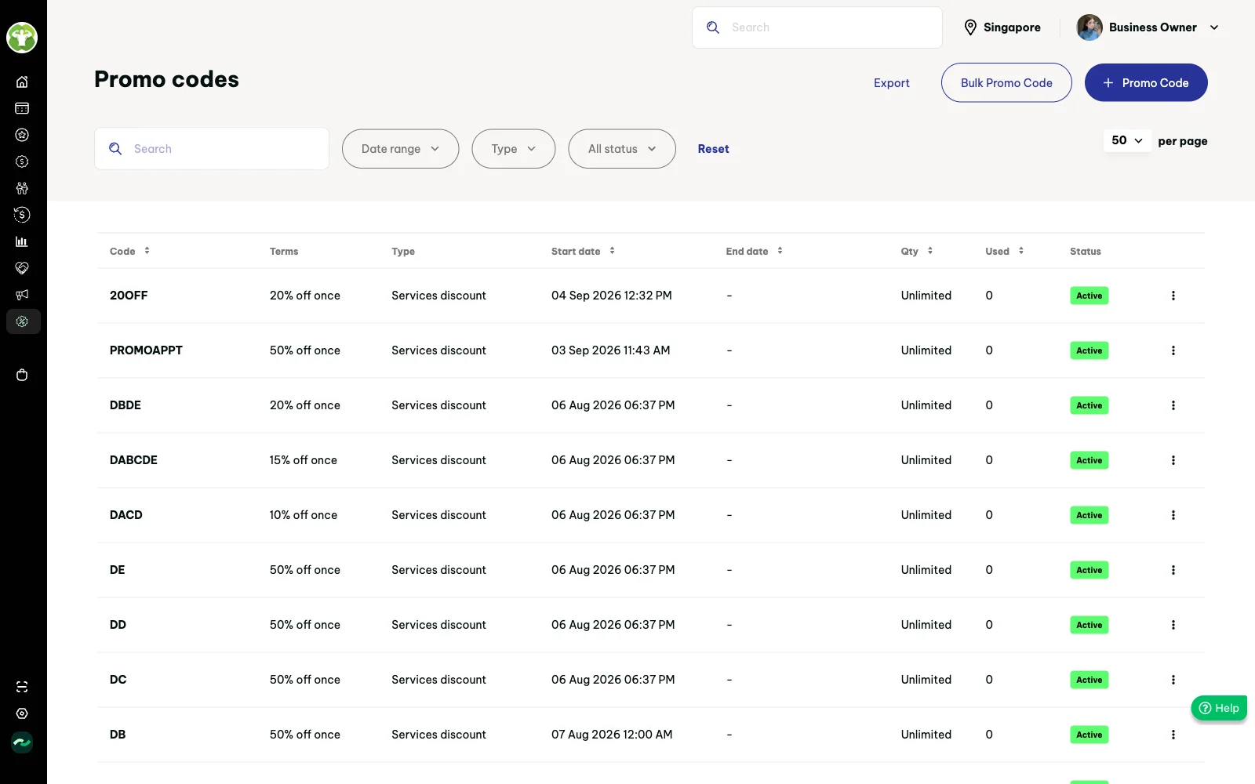Open the Type filter dropdown
1255x784 pixels.
(514, 149)
